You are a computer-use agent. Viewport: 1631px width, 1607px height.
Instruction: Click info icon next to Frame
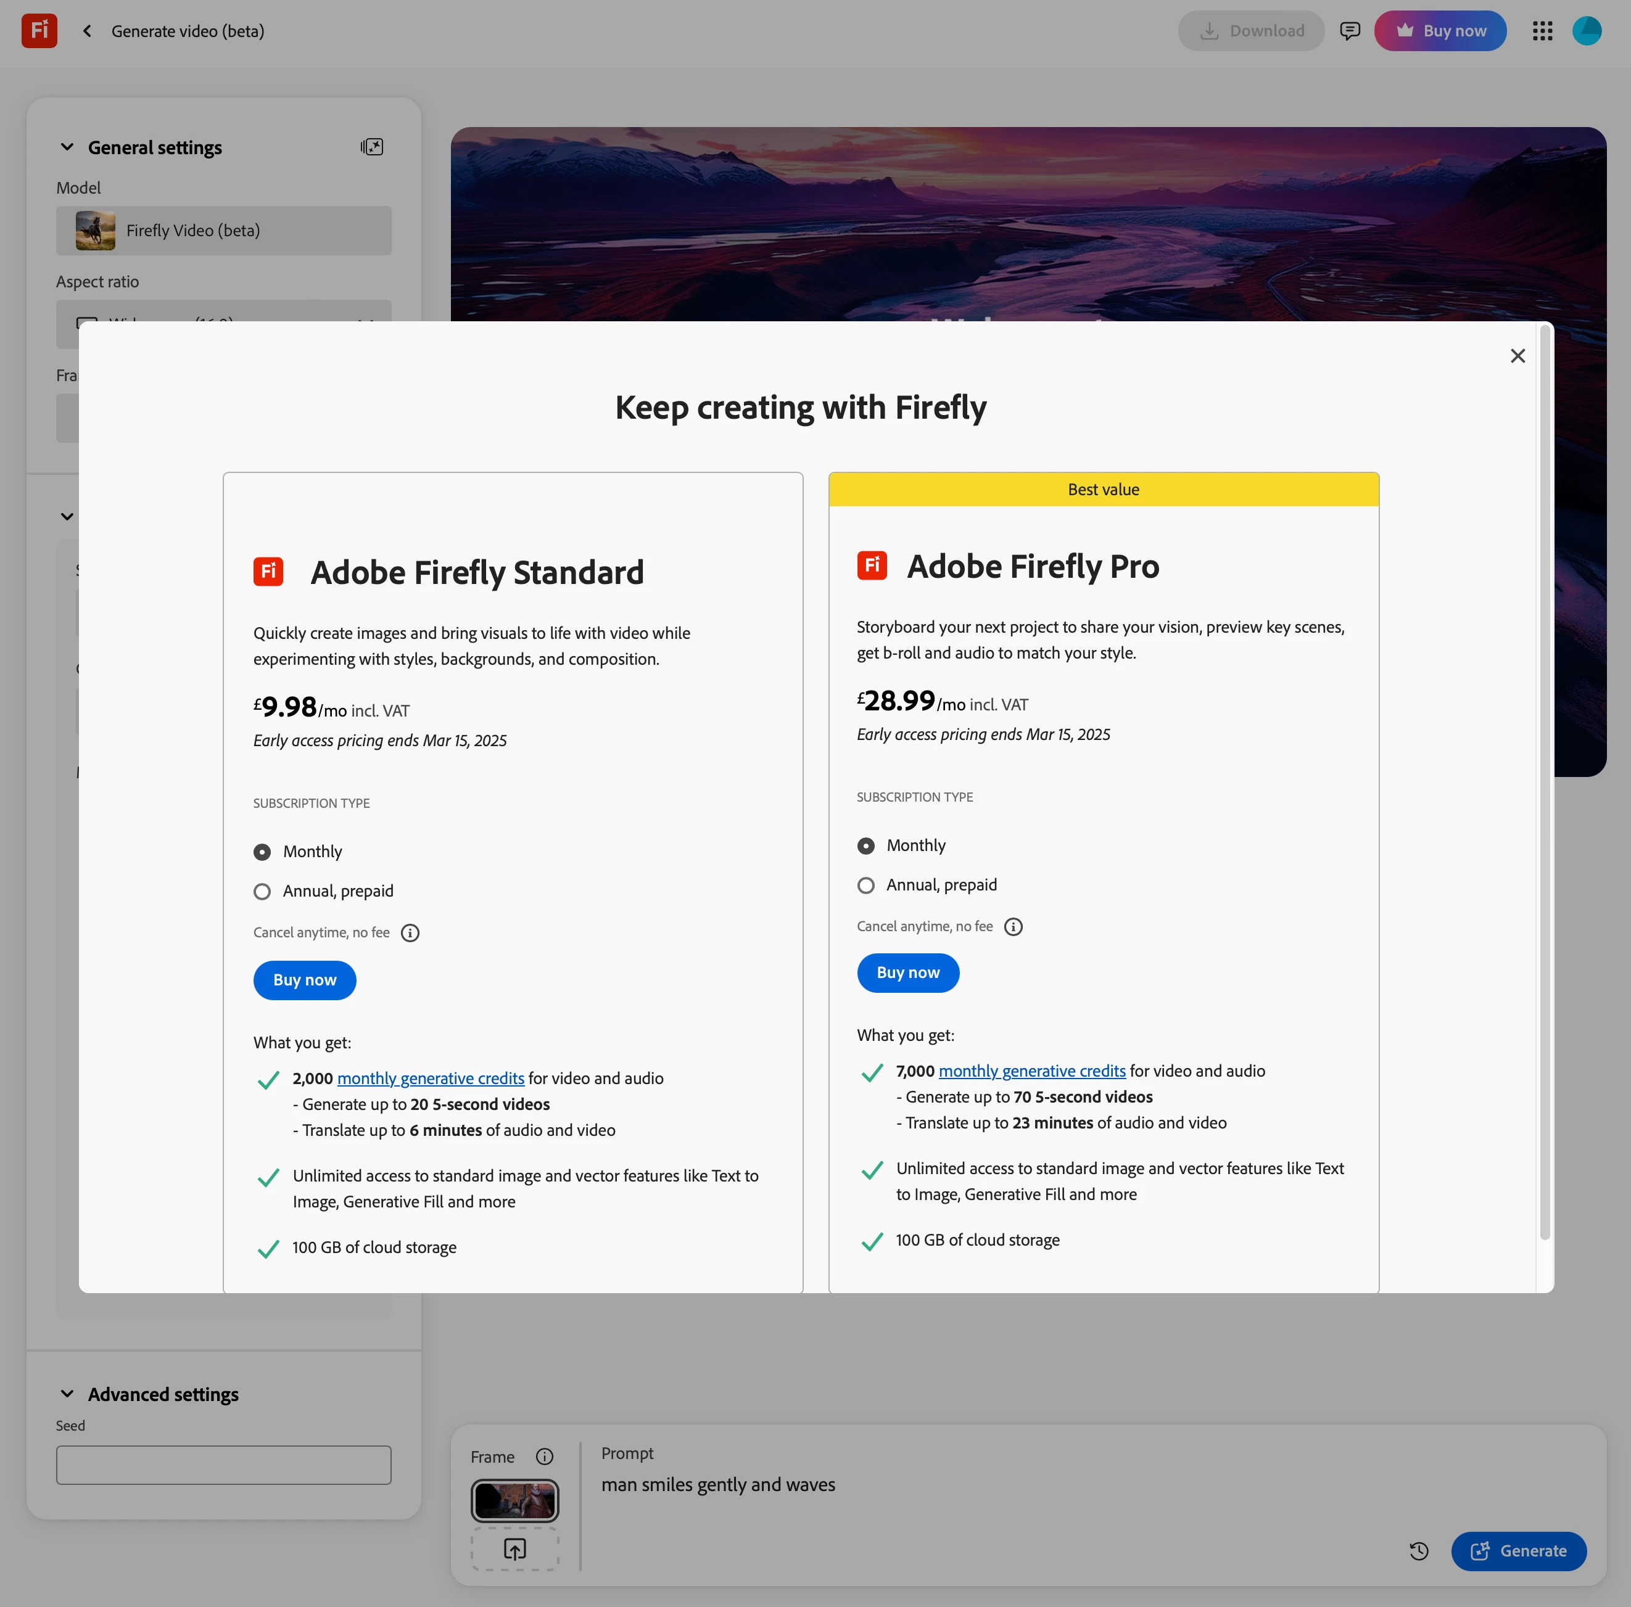tap(545, 1457)
